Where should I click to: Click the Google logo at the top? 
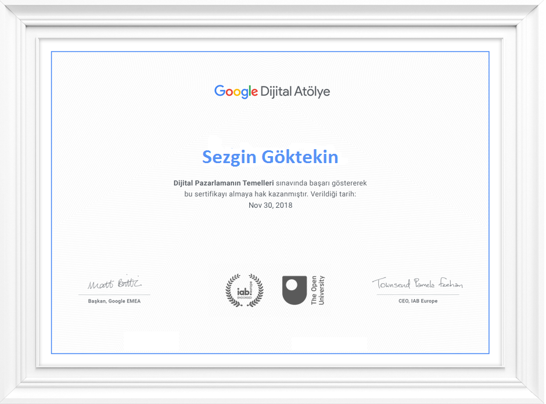tap(236, 92)
